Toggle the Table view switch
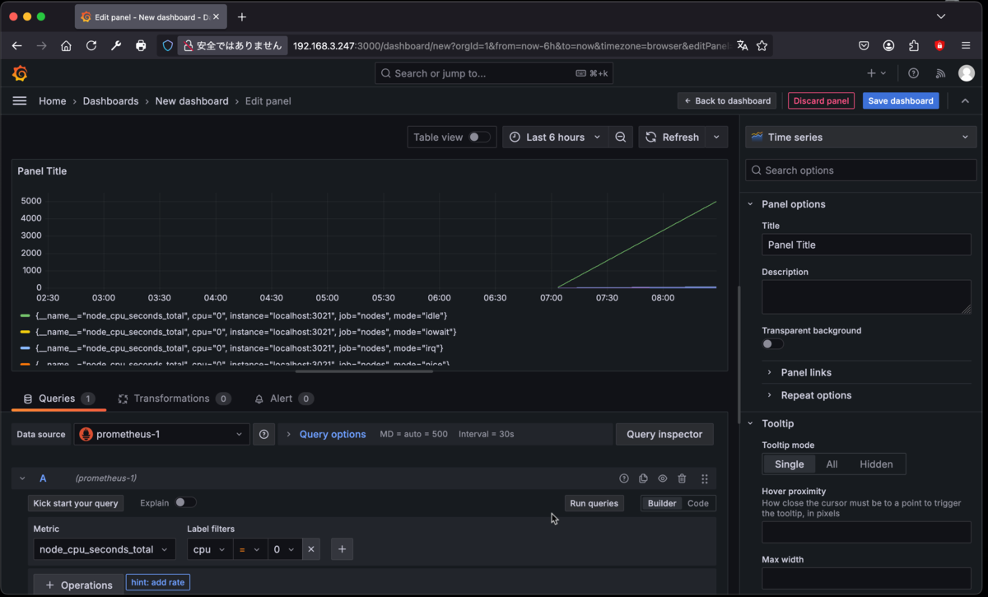 click(x=479, y=138)
